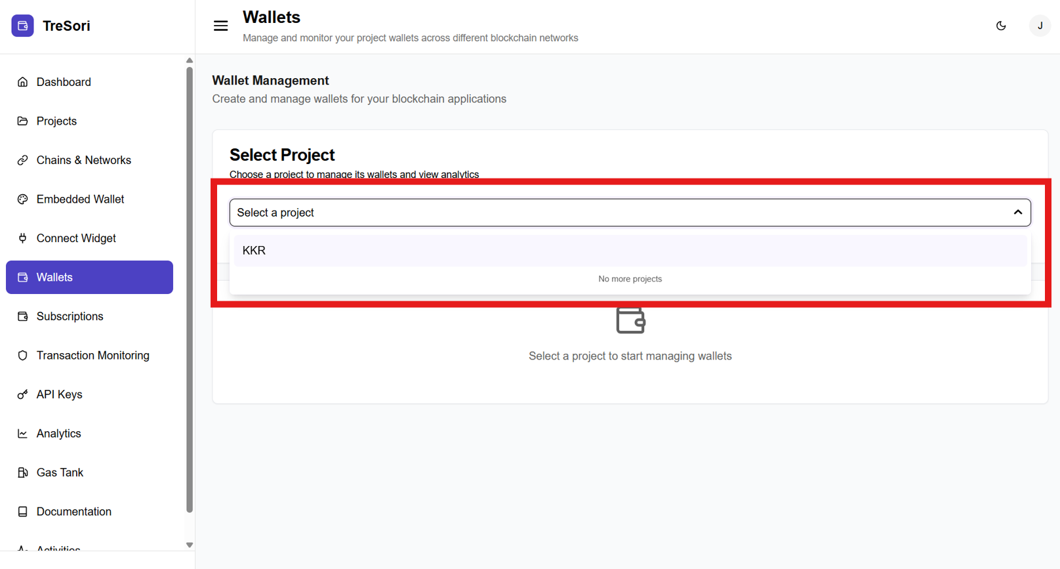Go to Transaction Monitoring page

[x=92, y=355]
